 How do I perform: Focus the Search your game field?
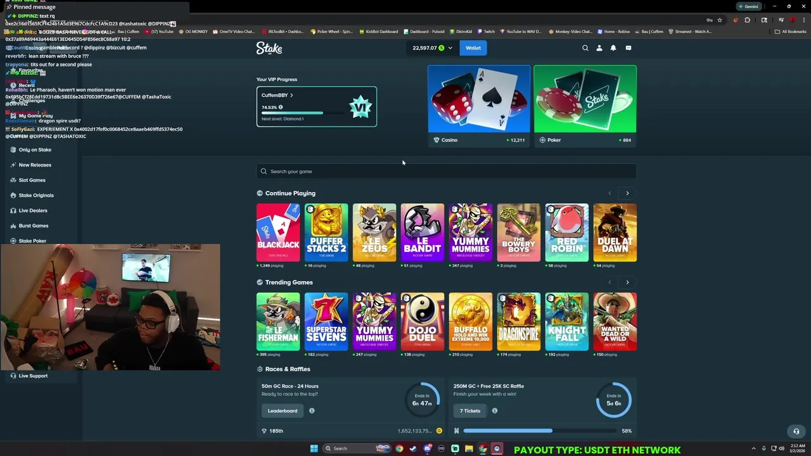[x=447, y=171]
